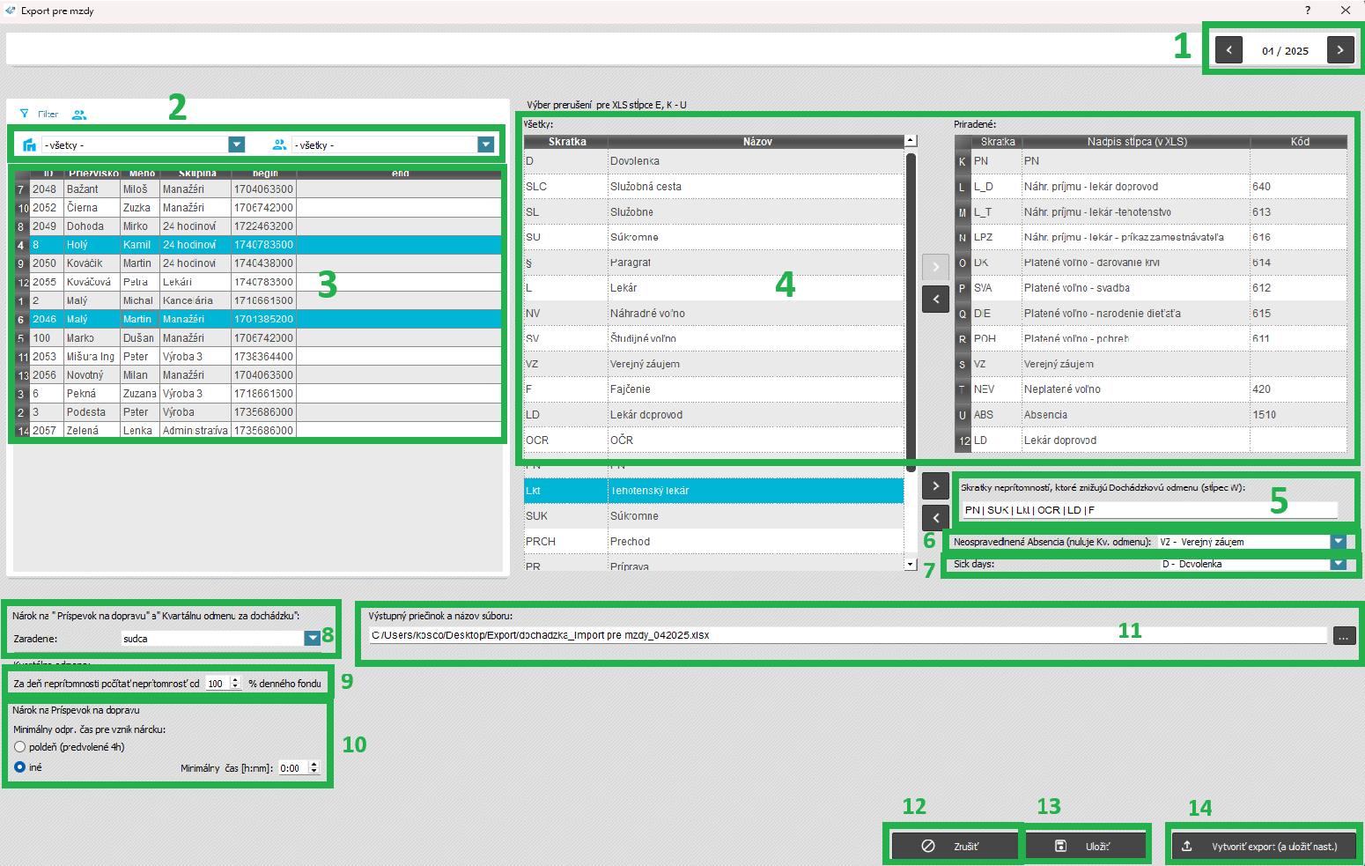Screen dimensions: 1365x866
Task: Click 'Vytvoriť export' button
Action: 1264,846
